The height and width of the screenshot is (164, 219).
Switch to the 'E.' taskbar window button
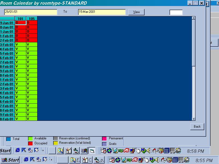pyautogui.click(x=75, y=160)
